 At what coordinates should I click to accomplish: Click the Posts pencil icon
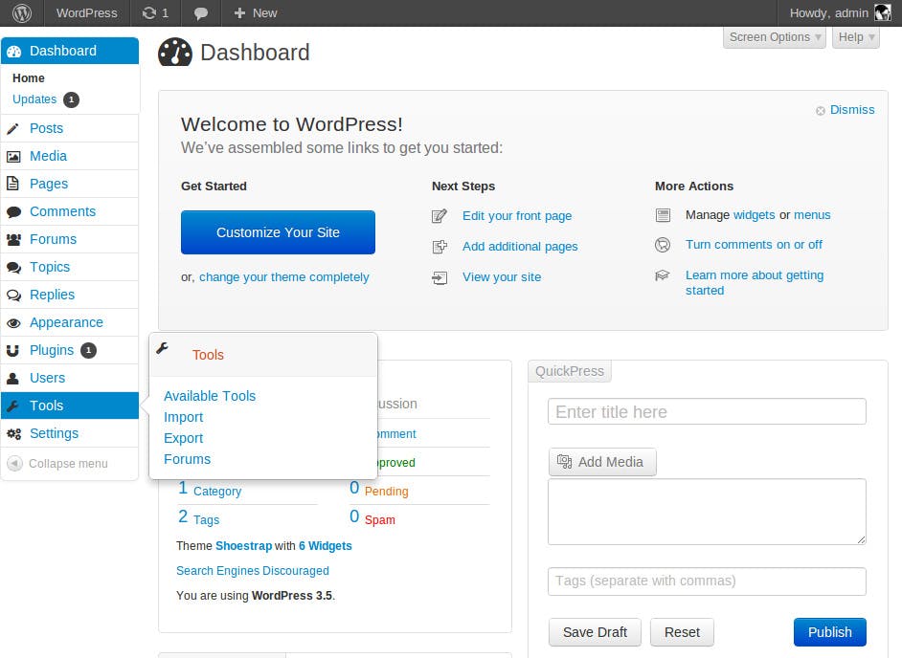(13, 129)
